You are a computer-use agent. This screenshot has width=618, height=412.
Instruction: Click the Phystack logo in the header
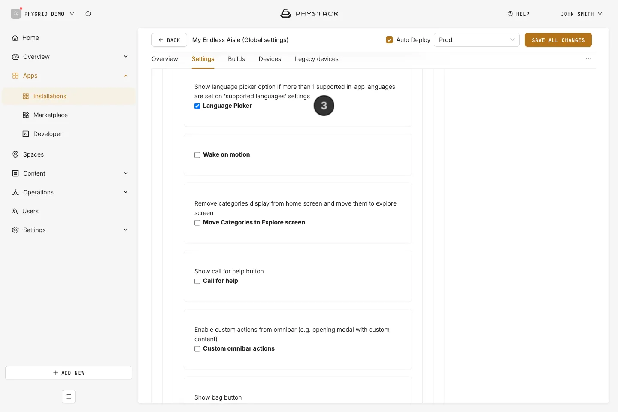pyautogui.click(x=309, y=14)
